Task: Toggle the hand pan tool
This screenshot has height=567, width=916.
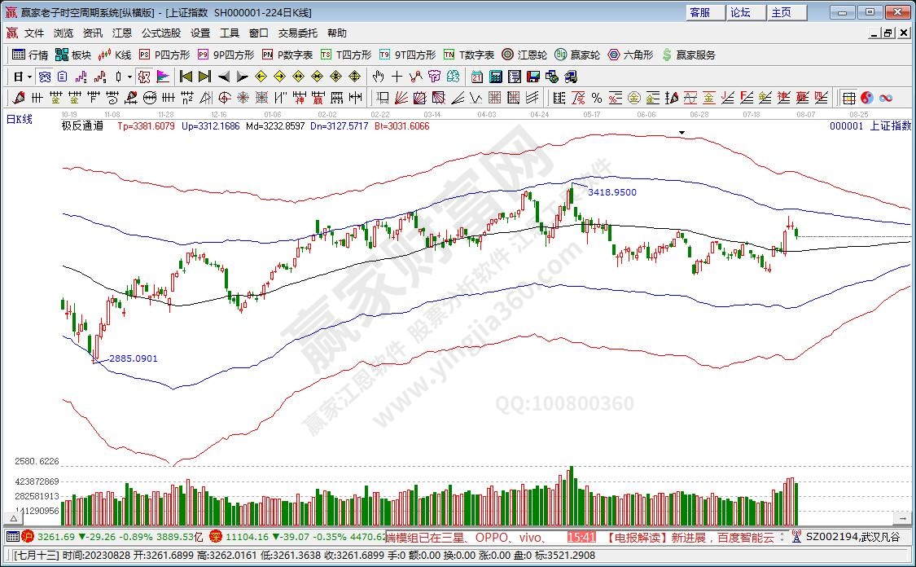Action: tap(378, 77)
